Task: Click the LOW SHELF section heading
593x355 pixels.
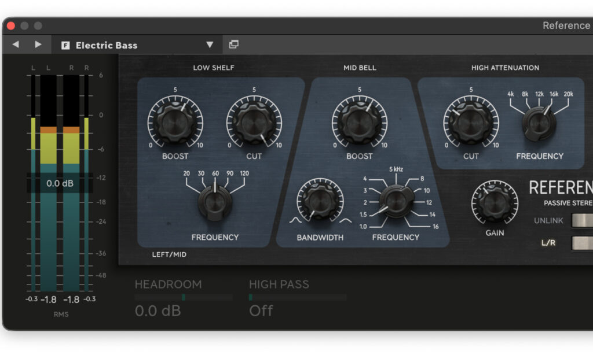Action: 214,68
